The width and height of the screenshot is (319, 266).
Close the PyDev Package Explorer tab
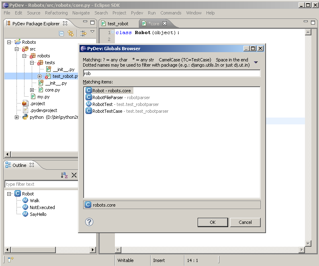(65, 23)
